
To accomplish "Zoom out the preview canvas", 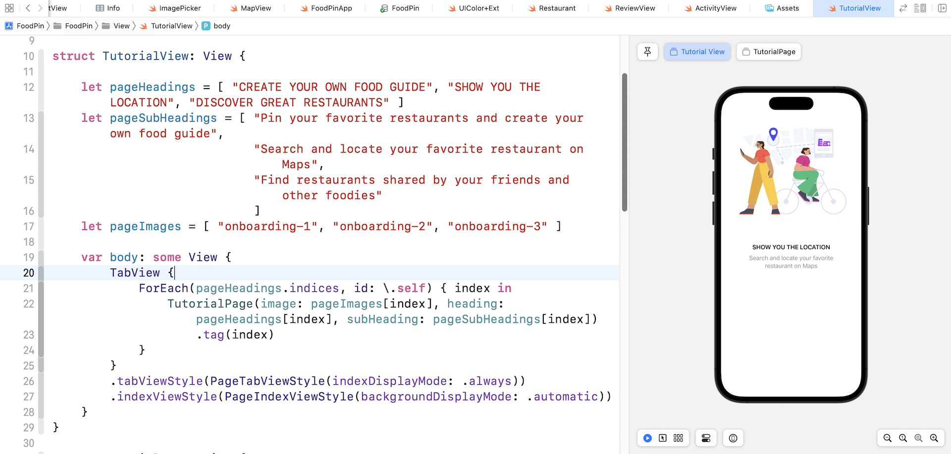I will click(x=887, y=438).
